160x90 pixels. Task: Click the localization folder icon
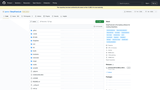coord(31,54)
